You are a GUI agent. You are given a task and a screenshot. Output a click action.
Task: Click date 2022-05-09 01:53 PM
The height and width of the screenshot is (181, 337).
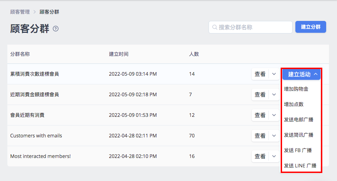(x=133, y=115)
